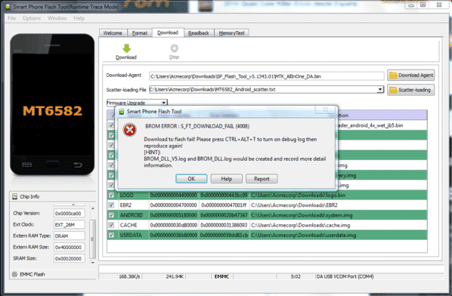Click the Extern RAM Size field
Screen dimensions: 452x296
click(x=70, y=247)
